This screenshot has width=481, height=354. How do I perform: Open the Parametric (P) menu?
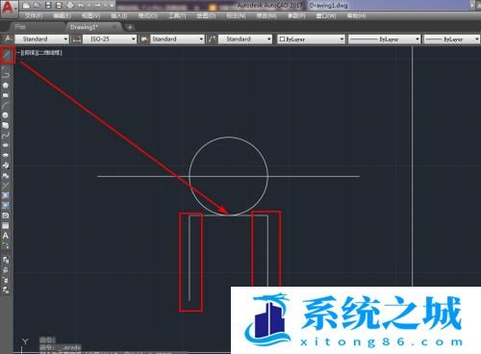[296, 15]
